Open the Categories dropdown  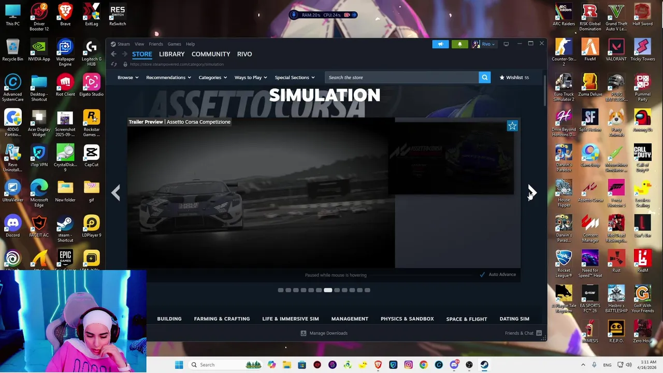(213, 78)
